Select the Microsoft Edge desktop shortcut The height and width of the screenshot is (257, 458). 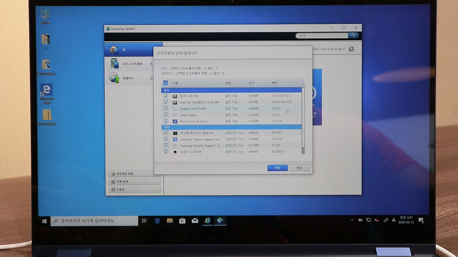[46, 94]
